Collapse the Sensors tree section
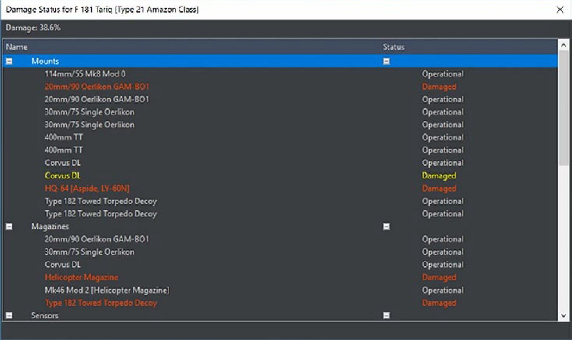 [9, 316]
